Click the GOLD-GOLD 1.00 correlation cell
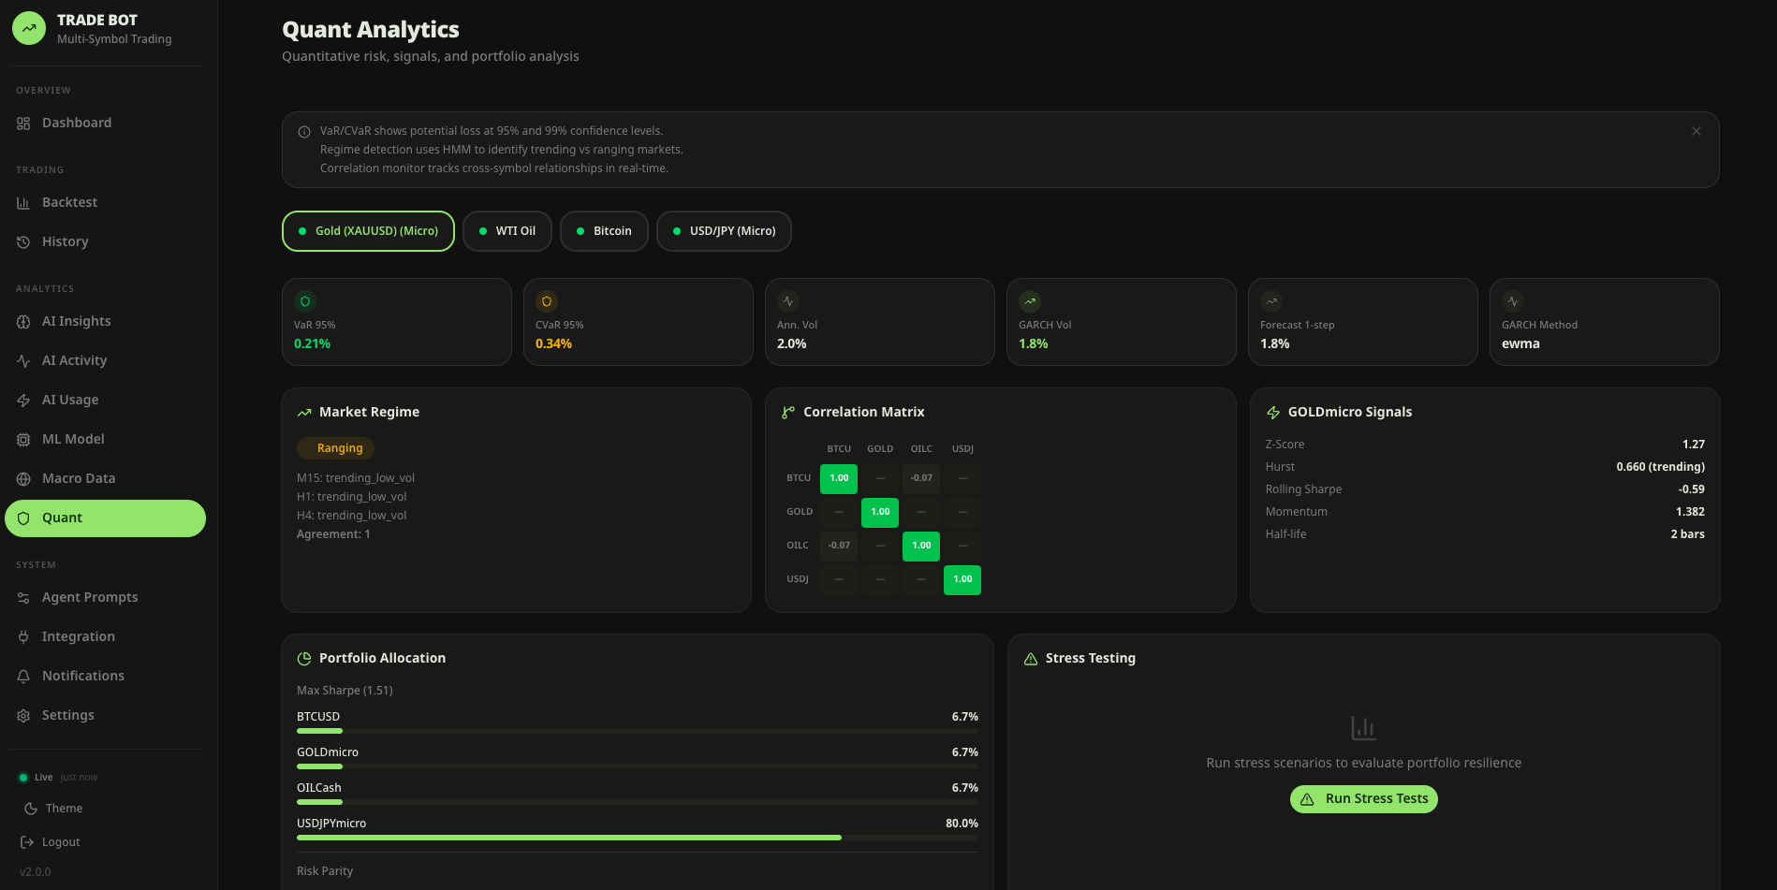The image size is (1777, 890). (x=880, y=512)
